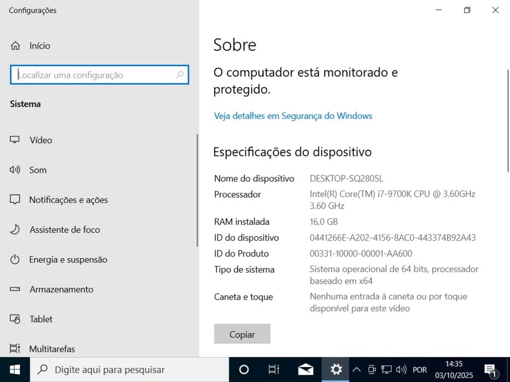Image resolution: width=510 pixels, height=382 pixels.
Task: Click the Settings gear taskbar icon
Action: [336, 369]
